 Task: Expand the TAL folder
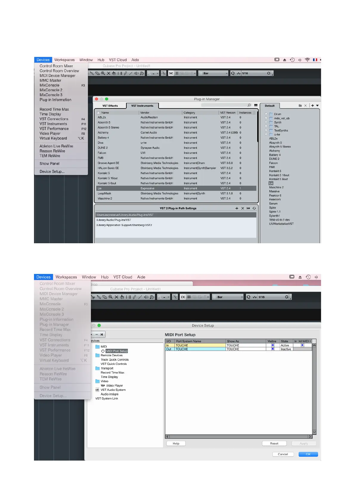click(x=266, y=126)
